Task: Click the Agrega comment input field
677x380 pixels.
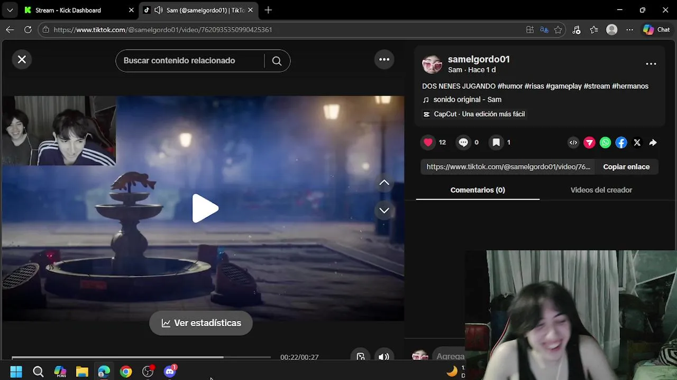Action: [x=450, y=356]
